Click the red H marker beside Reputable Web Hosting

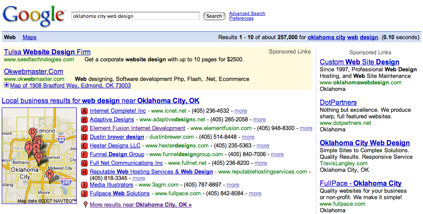[x=85, y=172]
